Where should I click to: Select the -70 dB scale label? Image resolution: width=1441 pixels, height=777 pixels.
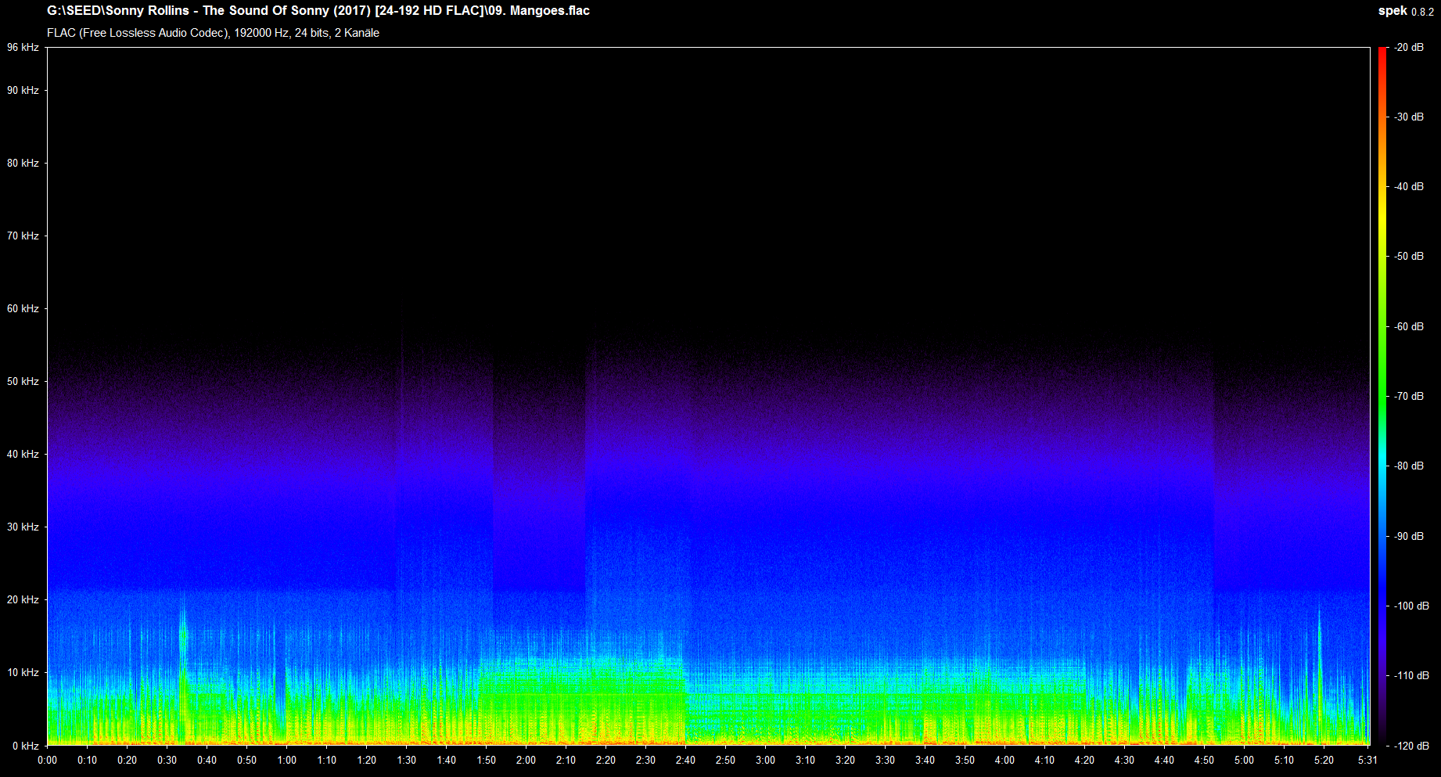pos(1409,397)
